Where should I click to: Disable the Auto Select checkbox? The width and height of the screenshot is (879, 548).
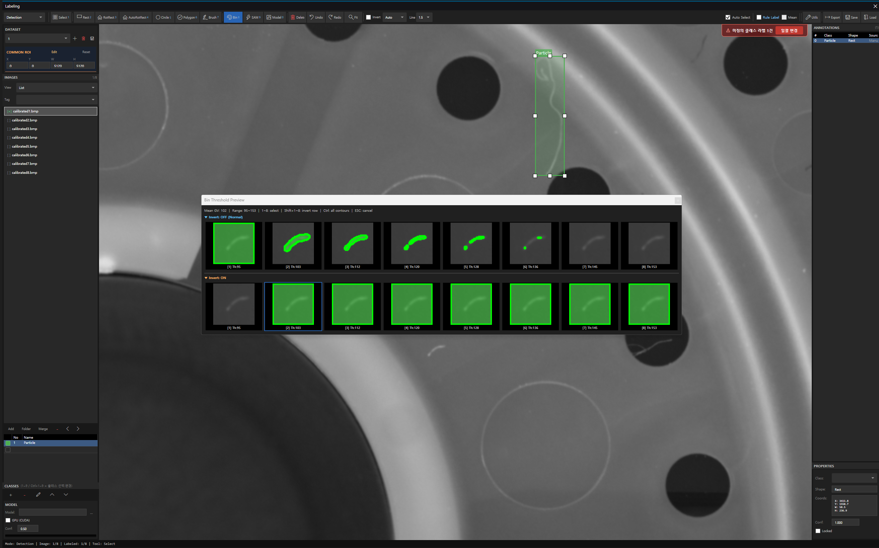tap(728, 17)
